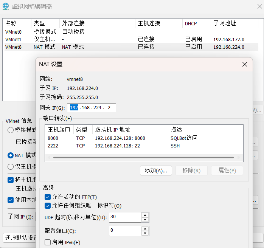Click subnet address 192.168.177.0 cell
This screenshot has height=248, width=264.
coord(229,40)
